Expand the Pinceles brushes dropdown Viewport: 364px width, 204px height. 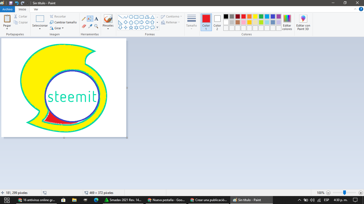tap(108, 29)
